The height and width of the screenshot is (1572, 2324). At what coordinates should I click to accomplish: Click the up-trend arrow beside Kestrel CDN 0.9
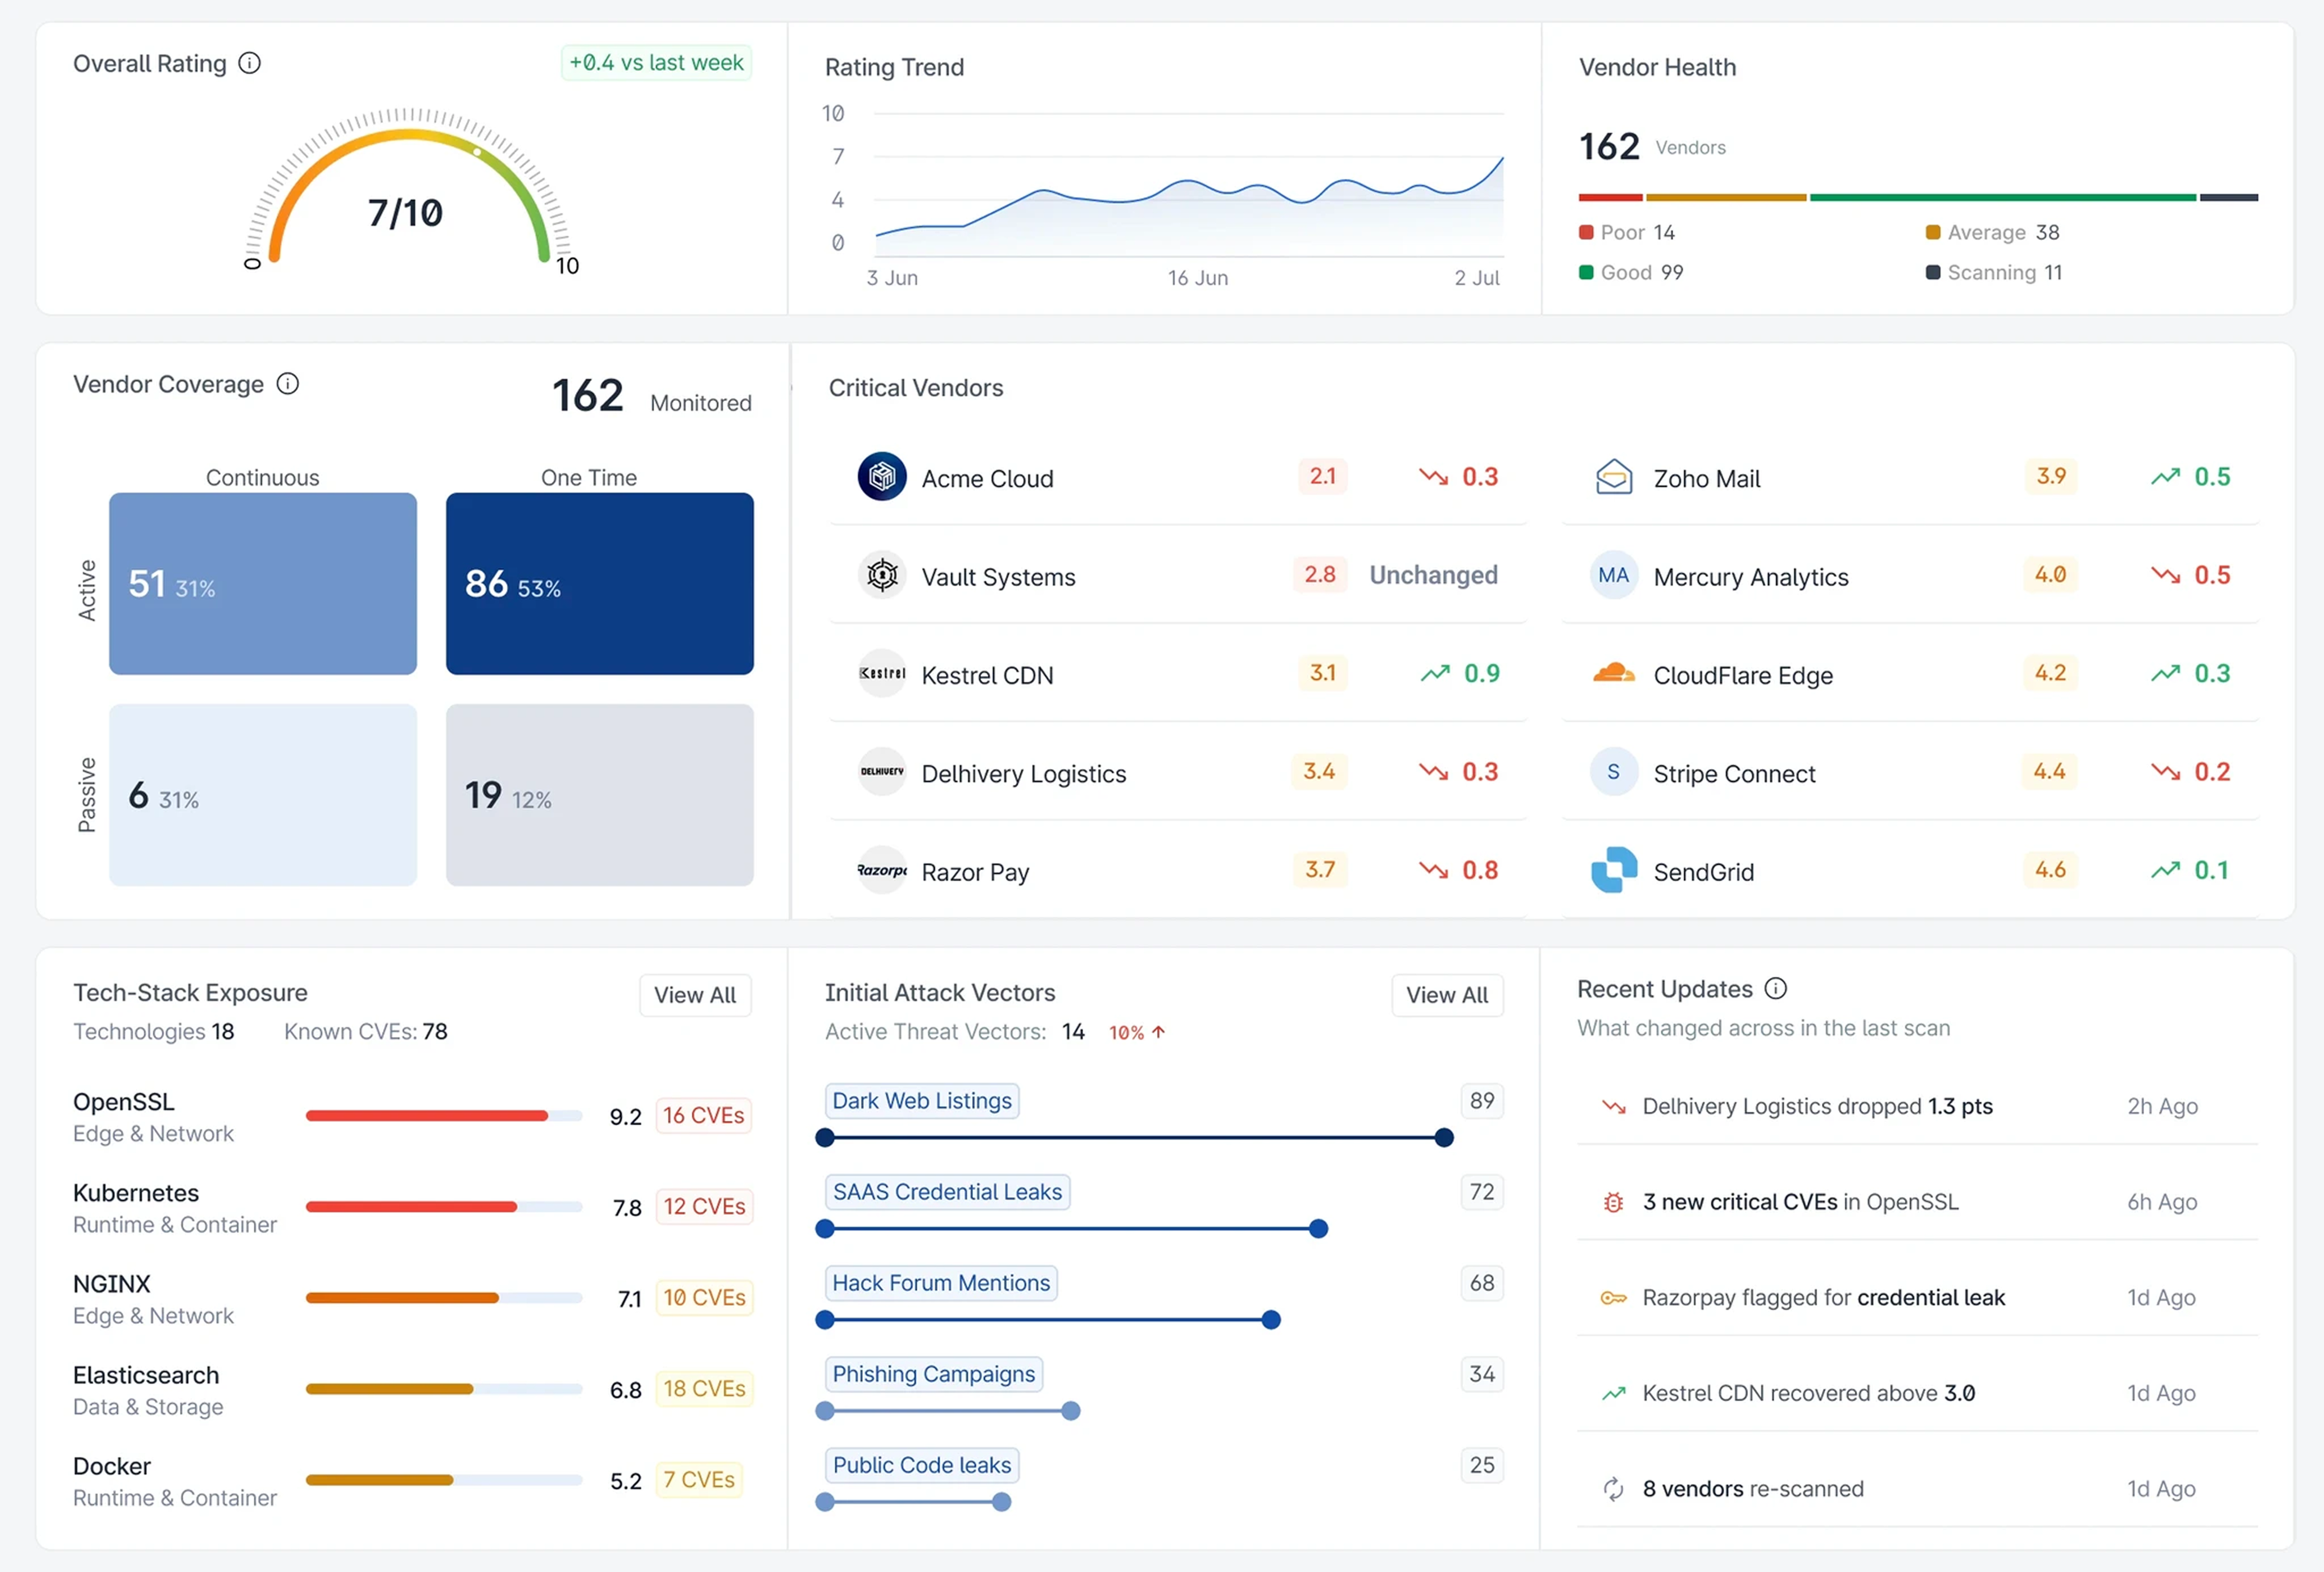point(1435,673)
